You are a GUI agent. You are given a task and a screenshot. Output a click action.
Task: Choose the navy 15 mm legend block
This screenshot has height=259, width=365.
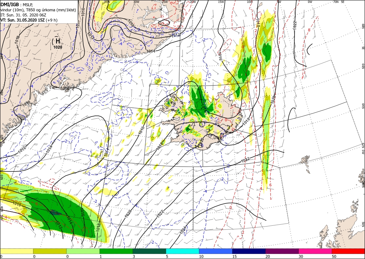click(249, 251)
